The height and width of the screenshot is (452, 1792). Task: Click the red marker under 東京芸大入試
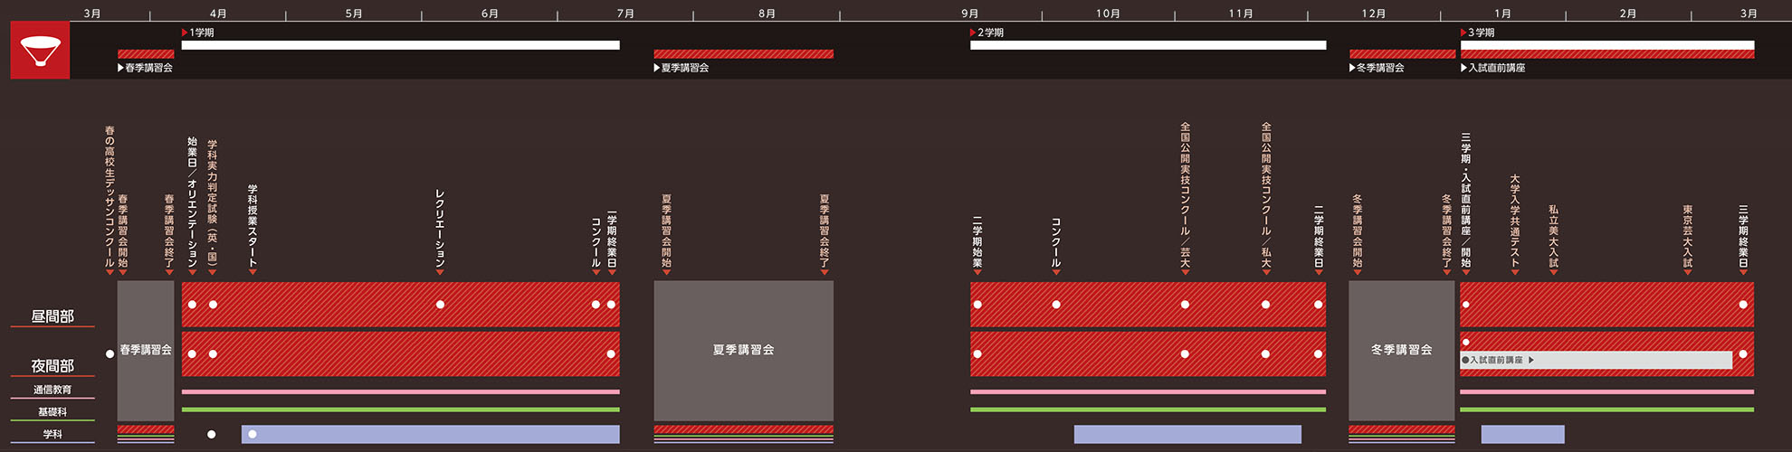click(x=1687, y=271)
